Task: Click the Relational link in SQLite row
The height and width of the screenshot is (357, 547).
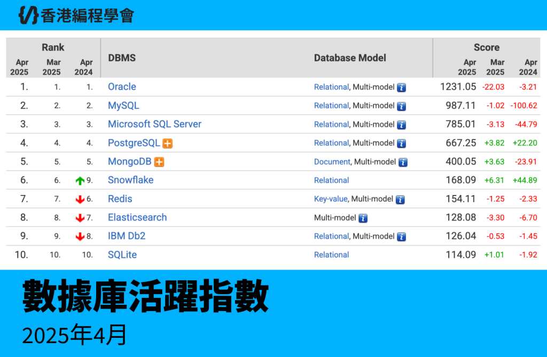Action: coord(331,255)
